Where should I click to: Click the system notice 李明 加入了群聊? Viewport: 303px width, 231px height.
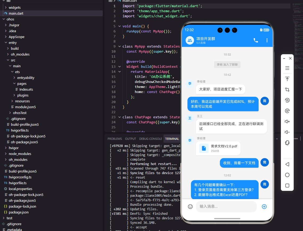pyautogui.click(x=227, y=65)
